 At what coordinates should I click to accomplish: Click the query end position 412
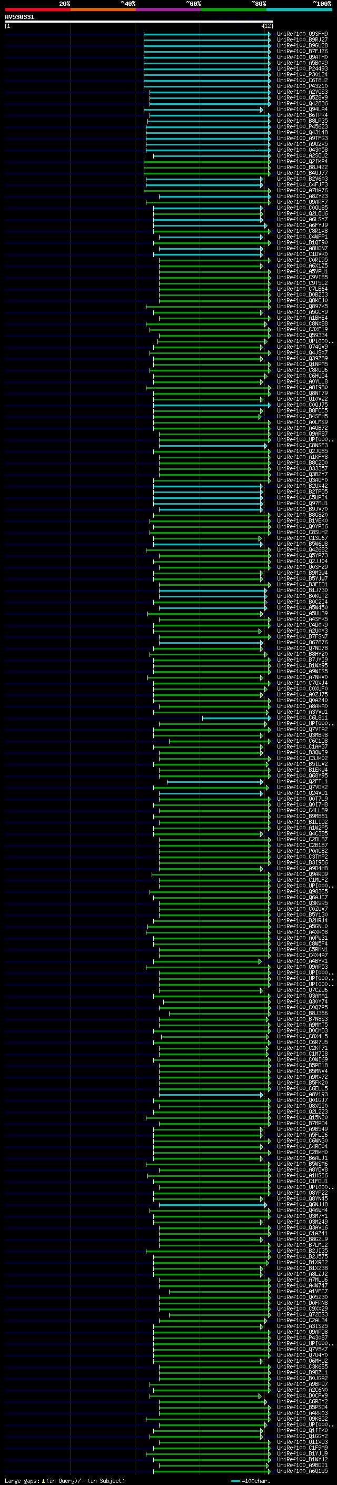(266, 26)
